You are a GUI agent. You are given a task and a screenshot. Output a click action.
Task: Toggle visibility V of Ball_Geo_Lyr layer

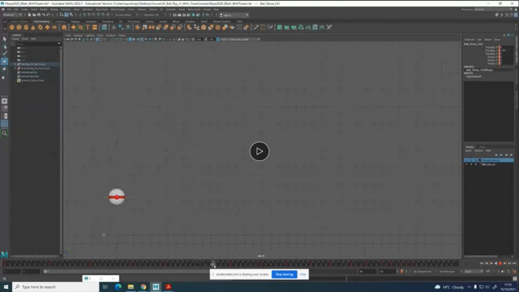(x=466, y=164)
